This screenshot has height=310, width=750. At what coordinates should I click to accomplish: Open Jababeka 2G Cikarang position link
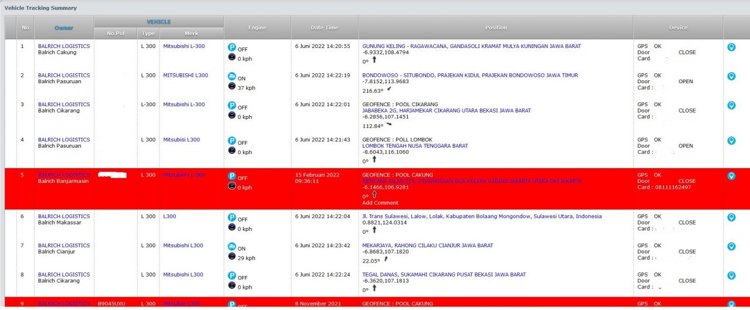click(x=446, y=111)
